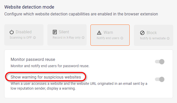
Task: Open info tooltip beside "Scanning is OFF"
Action: [34, 38]
